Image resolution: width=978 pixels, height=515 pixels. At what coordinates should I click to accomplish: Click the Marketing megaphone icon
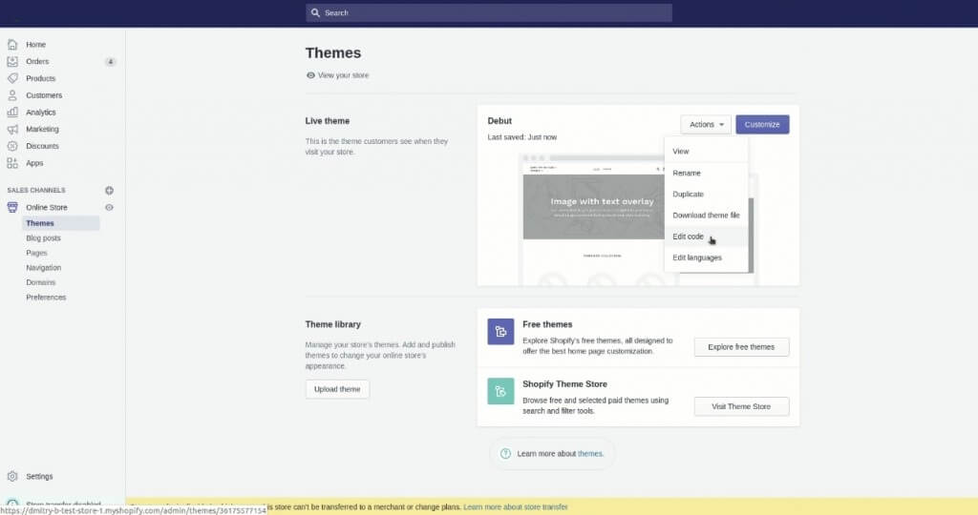tap(12, 129)
